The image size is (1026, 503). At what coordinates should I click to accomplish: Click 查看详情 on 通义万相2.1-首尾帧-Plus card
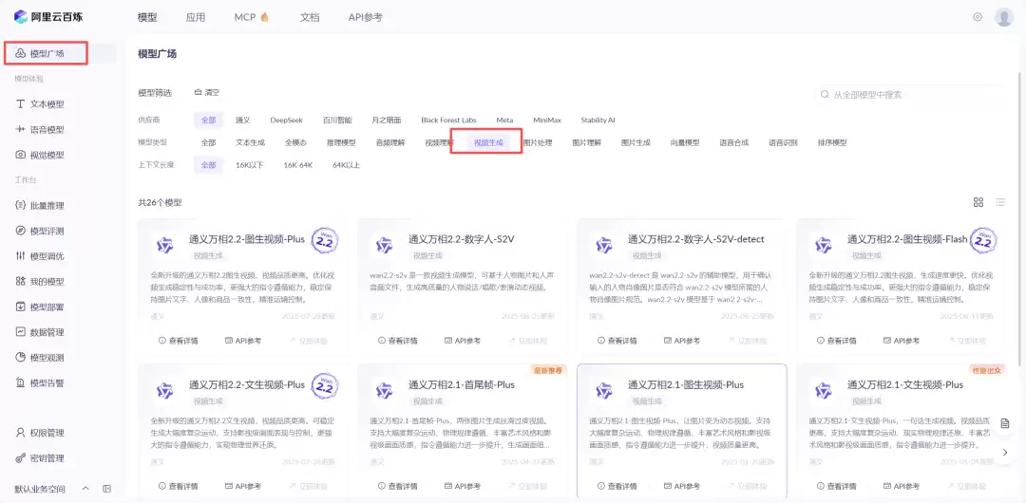pos(398,486)
